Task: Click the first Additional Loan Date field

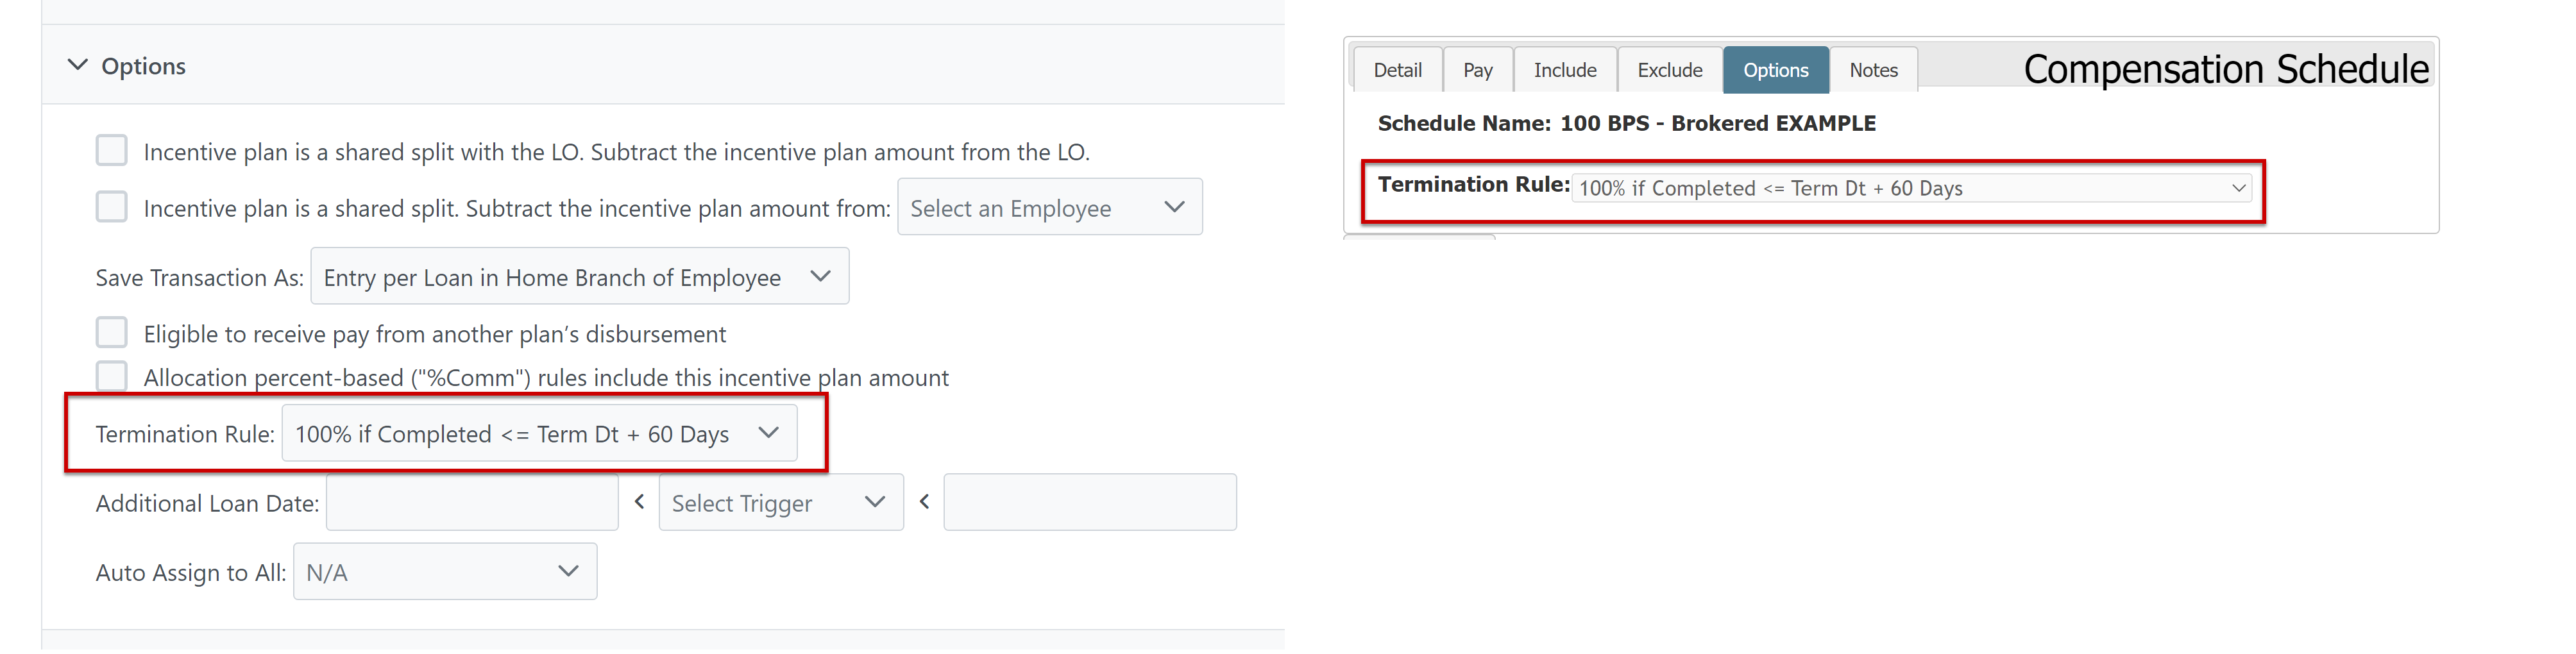Action: click(x=472, y=502)
